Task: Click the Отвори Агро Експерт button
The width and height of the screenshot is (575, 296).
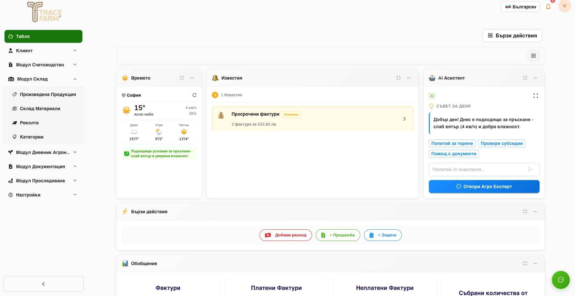Action: click(x=484, y=186)
